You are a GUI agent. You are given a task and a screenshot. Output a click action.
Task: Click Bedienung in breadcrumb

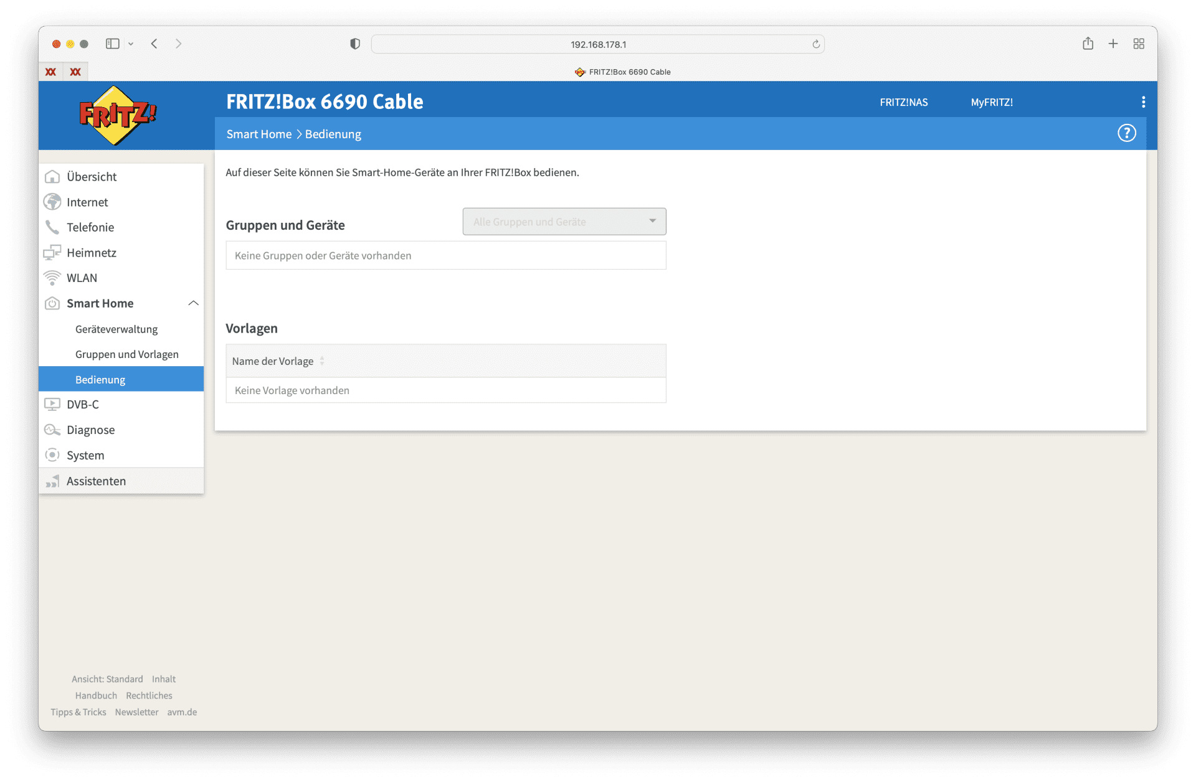pyautogui.click(x=333, y=134)
